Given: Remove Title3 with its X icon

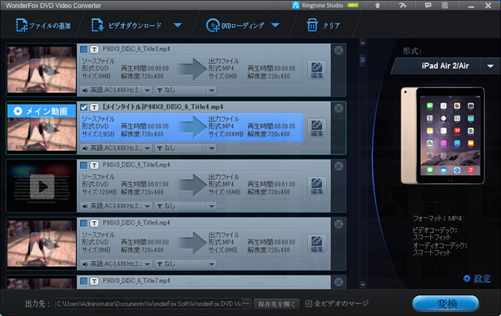Looking at the screenshot, I should click(339, 50).
